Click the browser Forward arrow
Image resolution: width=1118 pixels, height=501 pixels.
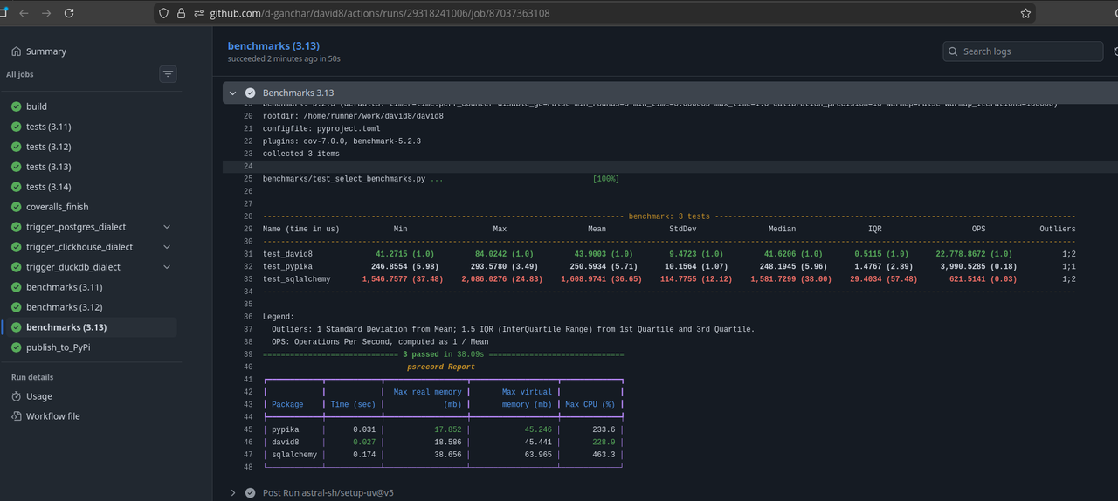[46, 13]
